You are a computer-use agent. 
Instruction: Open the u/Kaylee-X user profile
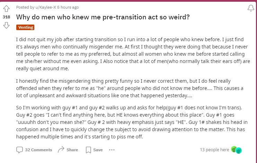pyautogui.click(x=46, y=7)
